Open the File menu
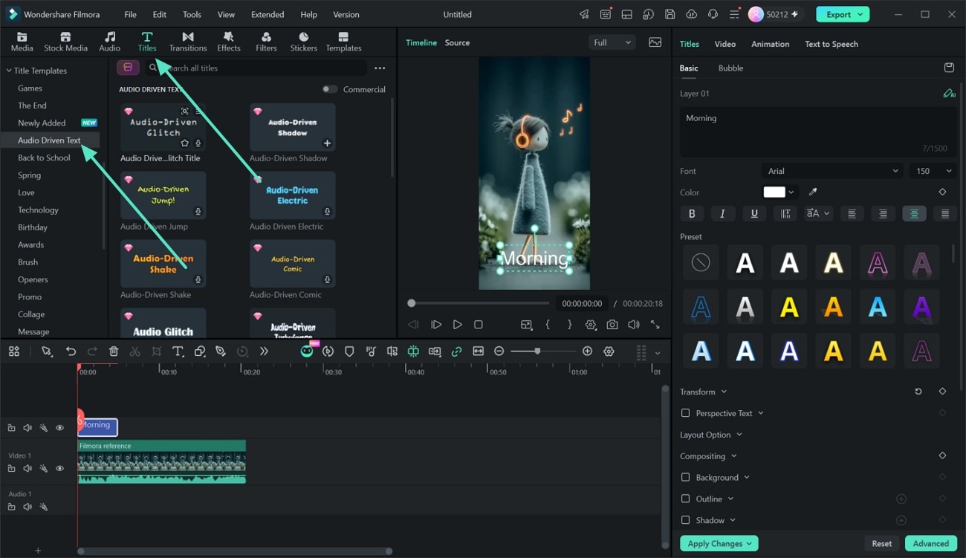 tap(130, 14)
